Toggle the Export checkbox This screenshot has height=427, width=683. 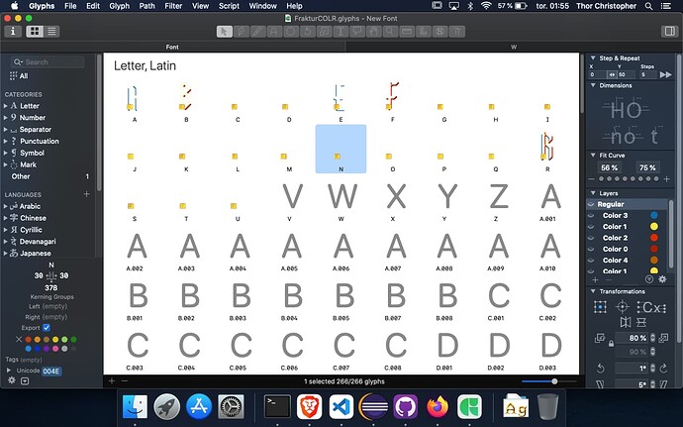47,328
